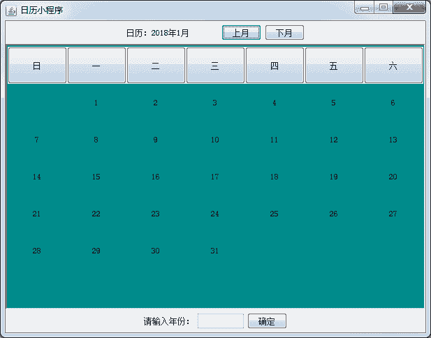Viewport: 431px width, 338px height.
Task: Select day 9 in the calendar
Action: tap(155, 140)
